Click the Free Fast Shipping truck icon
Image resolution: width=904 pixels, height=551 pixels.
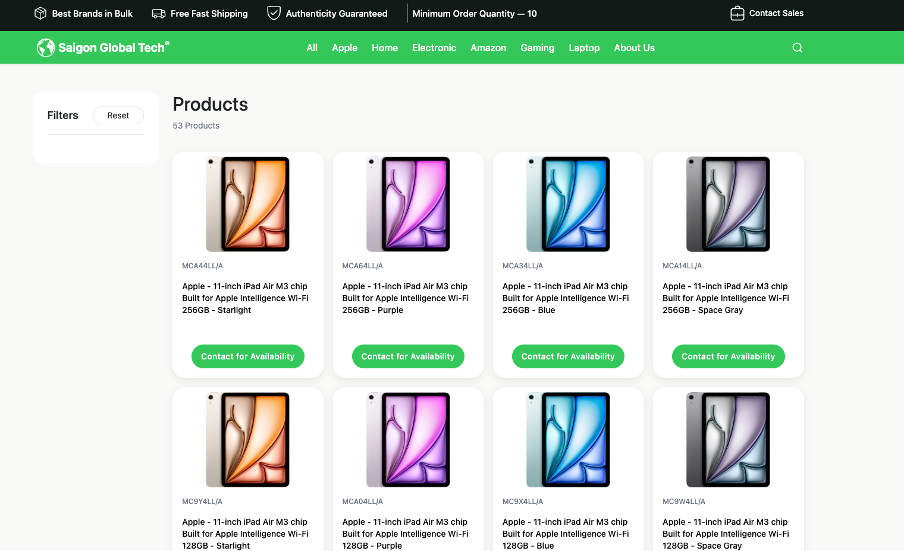[159, 13]
